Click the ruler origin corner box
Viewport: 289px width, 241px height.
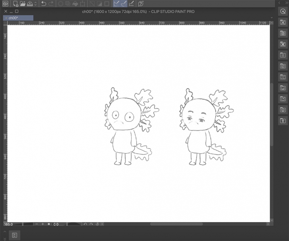[5, 23]
